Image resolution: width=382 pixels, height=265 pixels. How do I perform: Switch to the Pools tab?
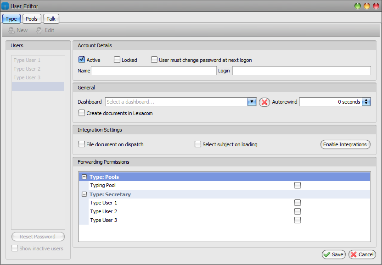point(32,19)
